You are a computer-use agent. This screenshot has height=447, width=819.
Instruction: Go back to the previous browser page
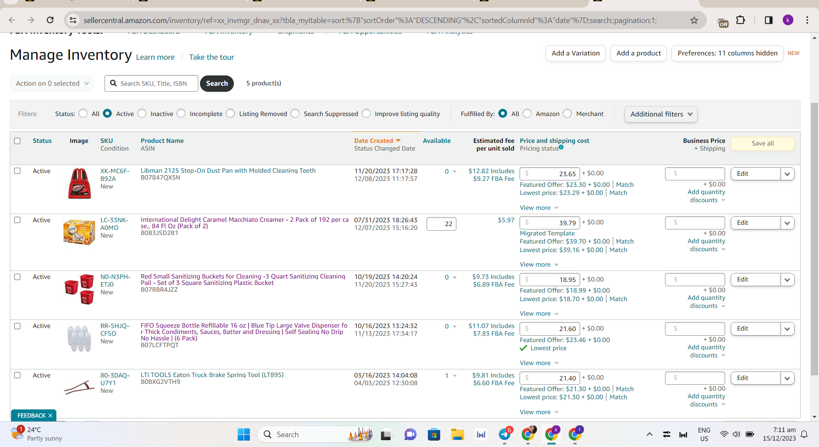tap(12, 20)
